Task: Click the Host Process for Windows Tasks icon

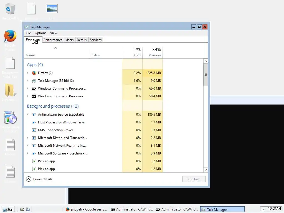Action: (x=34, y=122)
